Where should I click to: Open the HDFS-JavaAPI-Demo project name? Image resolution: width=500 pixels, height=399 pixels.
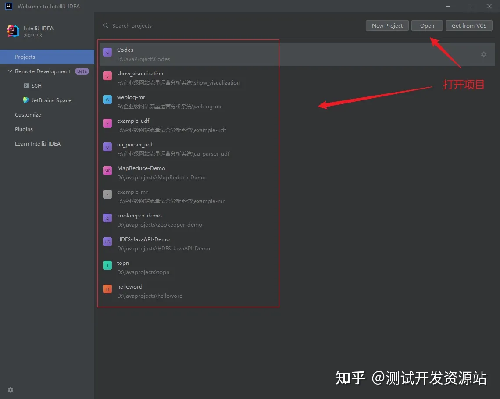tap(143, 239)
